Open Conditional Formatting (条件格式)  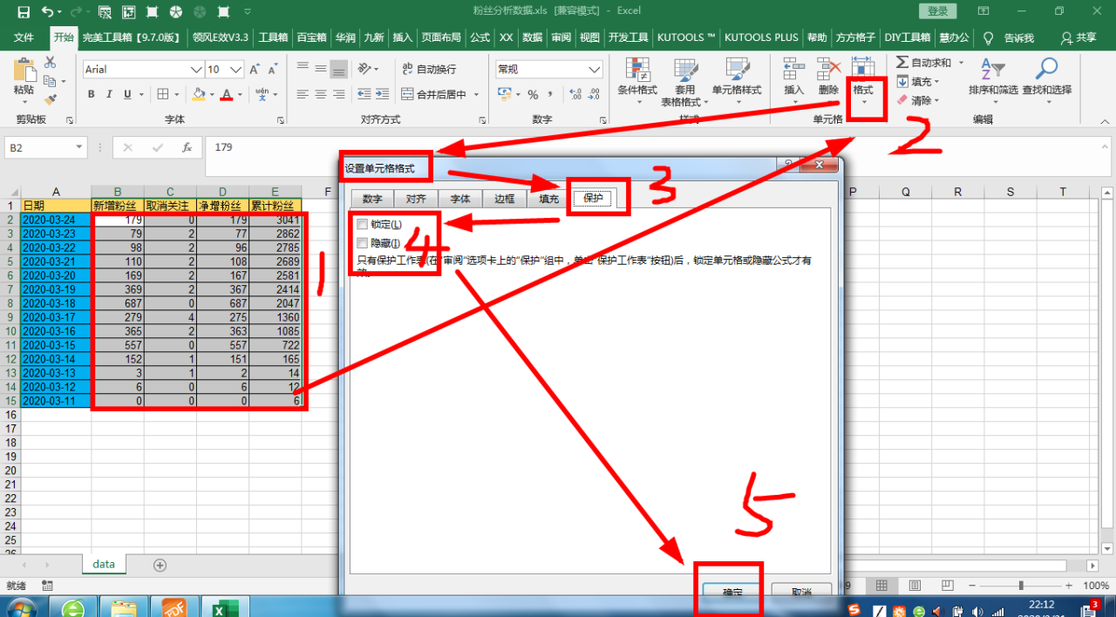point(637,80)
